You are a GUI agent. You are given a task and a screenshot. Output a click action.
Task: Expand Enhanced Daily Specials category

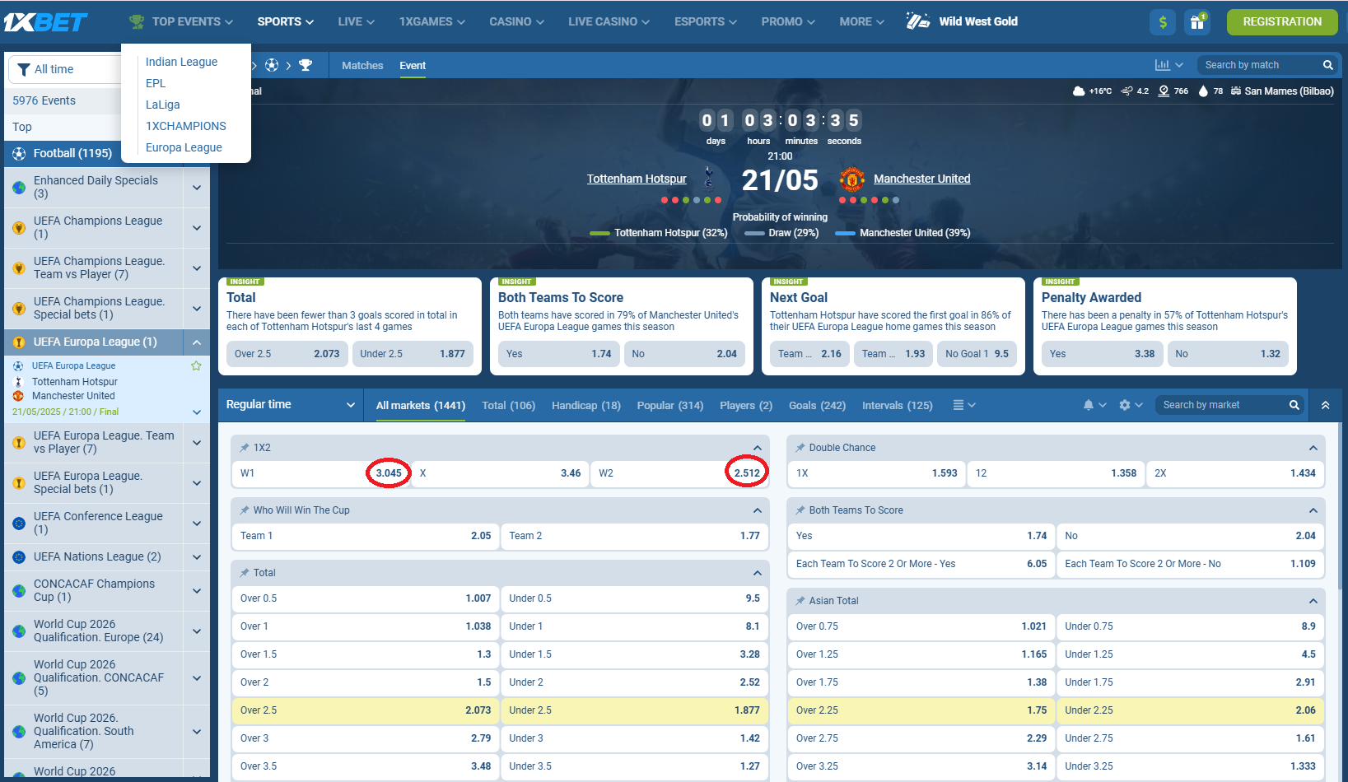click(x=197, y=188)
